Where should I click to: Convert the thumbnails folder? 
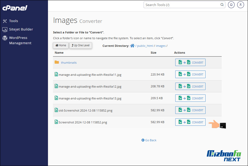(x=190, y=62)
